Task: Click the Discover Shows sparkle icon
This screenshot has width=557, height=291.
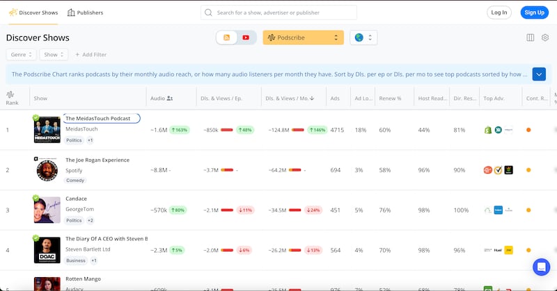Action: pos(13,13)
